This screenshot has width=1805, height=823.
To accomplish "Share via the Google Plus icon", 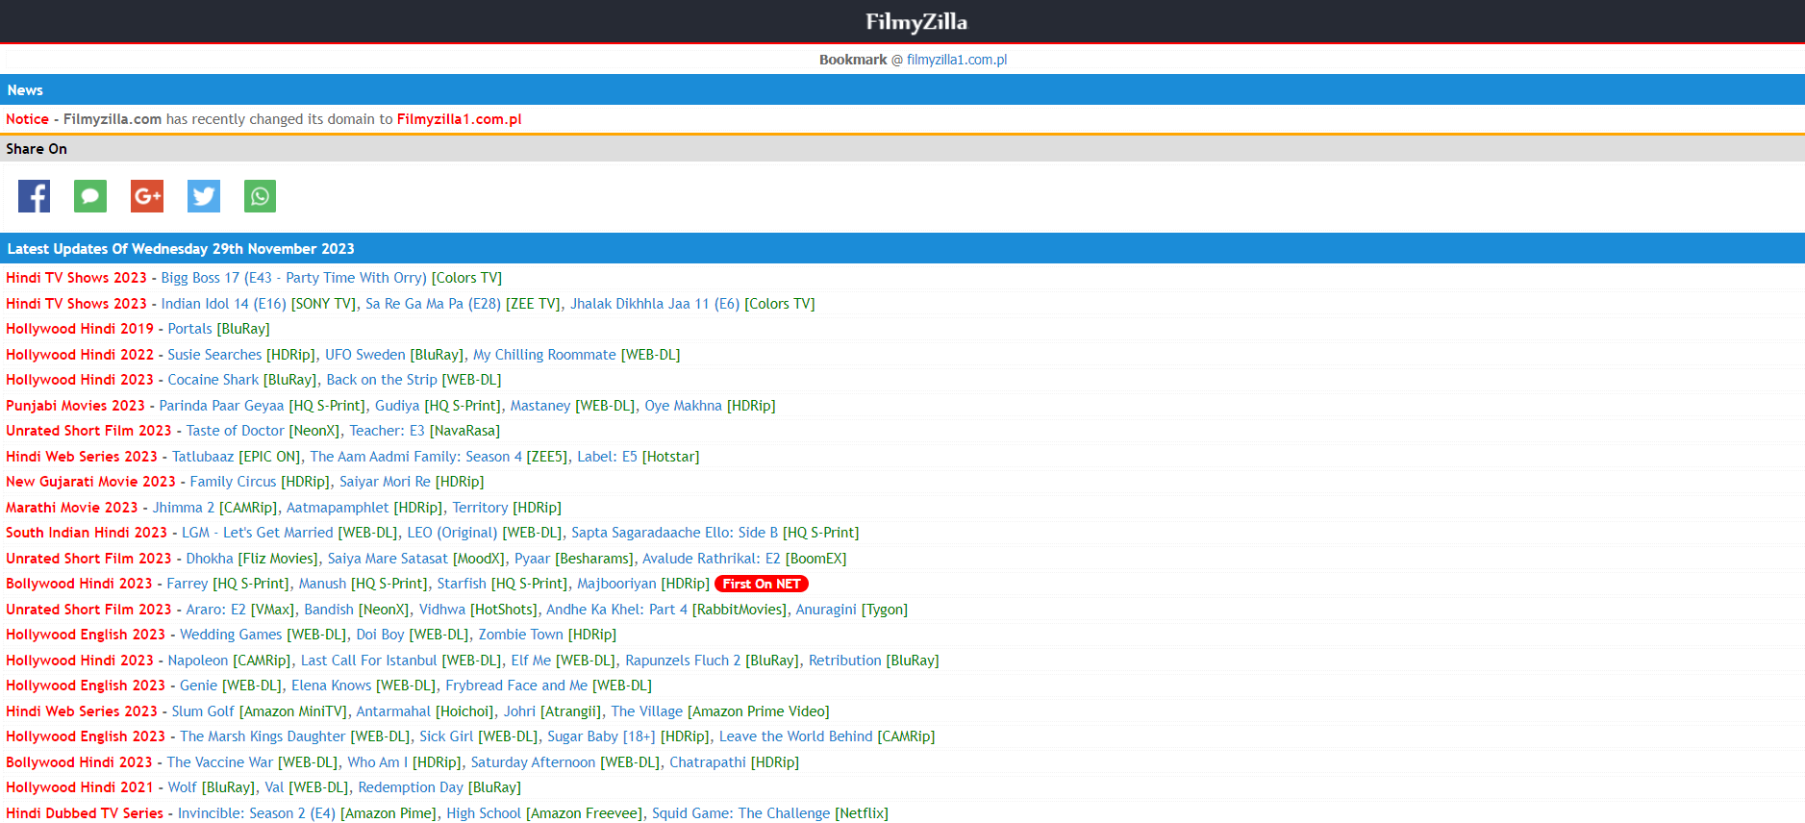I will coord(147,196).
